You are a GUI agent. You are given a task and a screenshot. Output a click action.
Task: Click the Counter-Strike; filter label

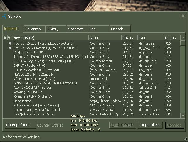coord(50,125)
